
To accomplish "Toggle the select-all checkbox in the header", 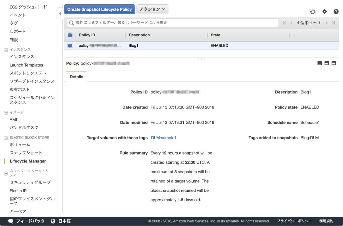I will tap(70, 35).
